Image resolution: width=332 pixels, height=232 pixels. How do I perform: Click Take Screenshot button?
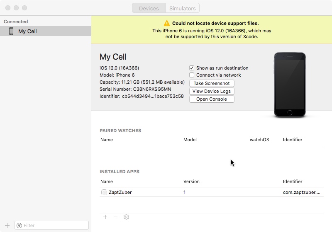pyautogui.click(x=212, y=83)
